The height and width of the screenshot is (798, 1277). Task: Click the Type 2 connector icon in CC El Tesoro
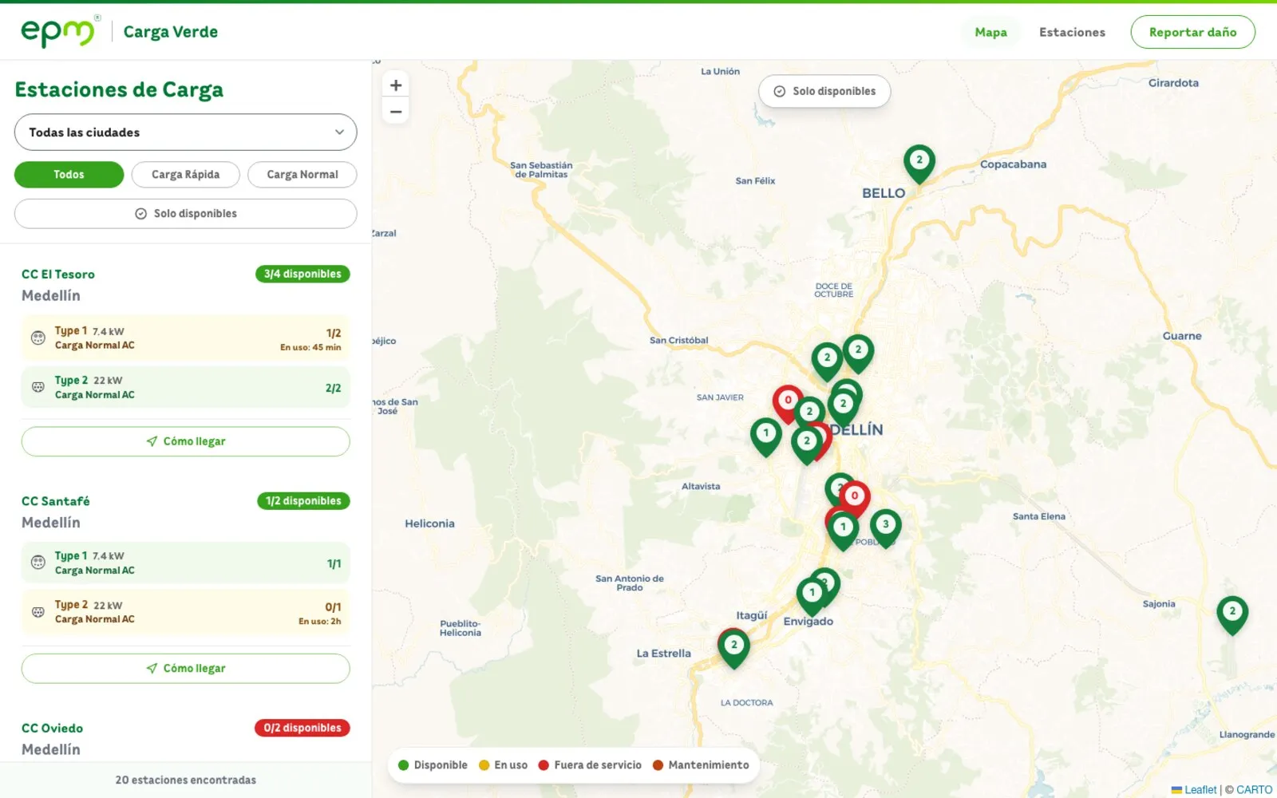[38, 387]
